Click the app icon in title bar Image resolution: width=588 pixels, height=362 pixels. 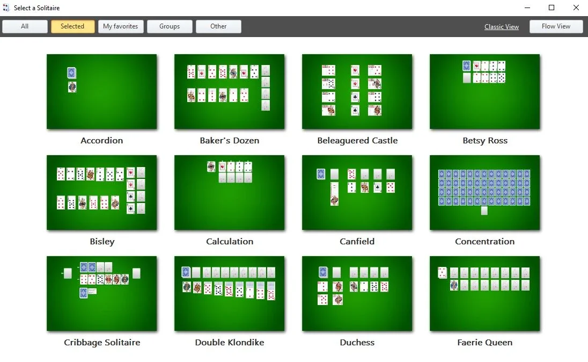(6, 8)
